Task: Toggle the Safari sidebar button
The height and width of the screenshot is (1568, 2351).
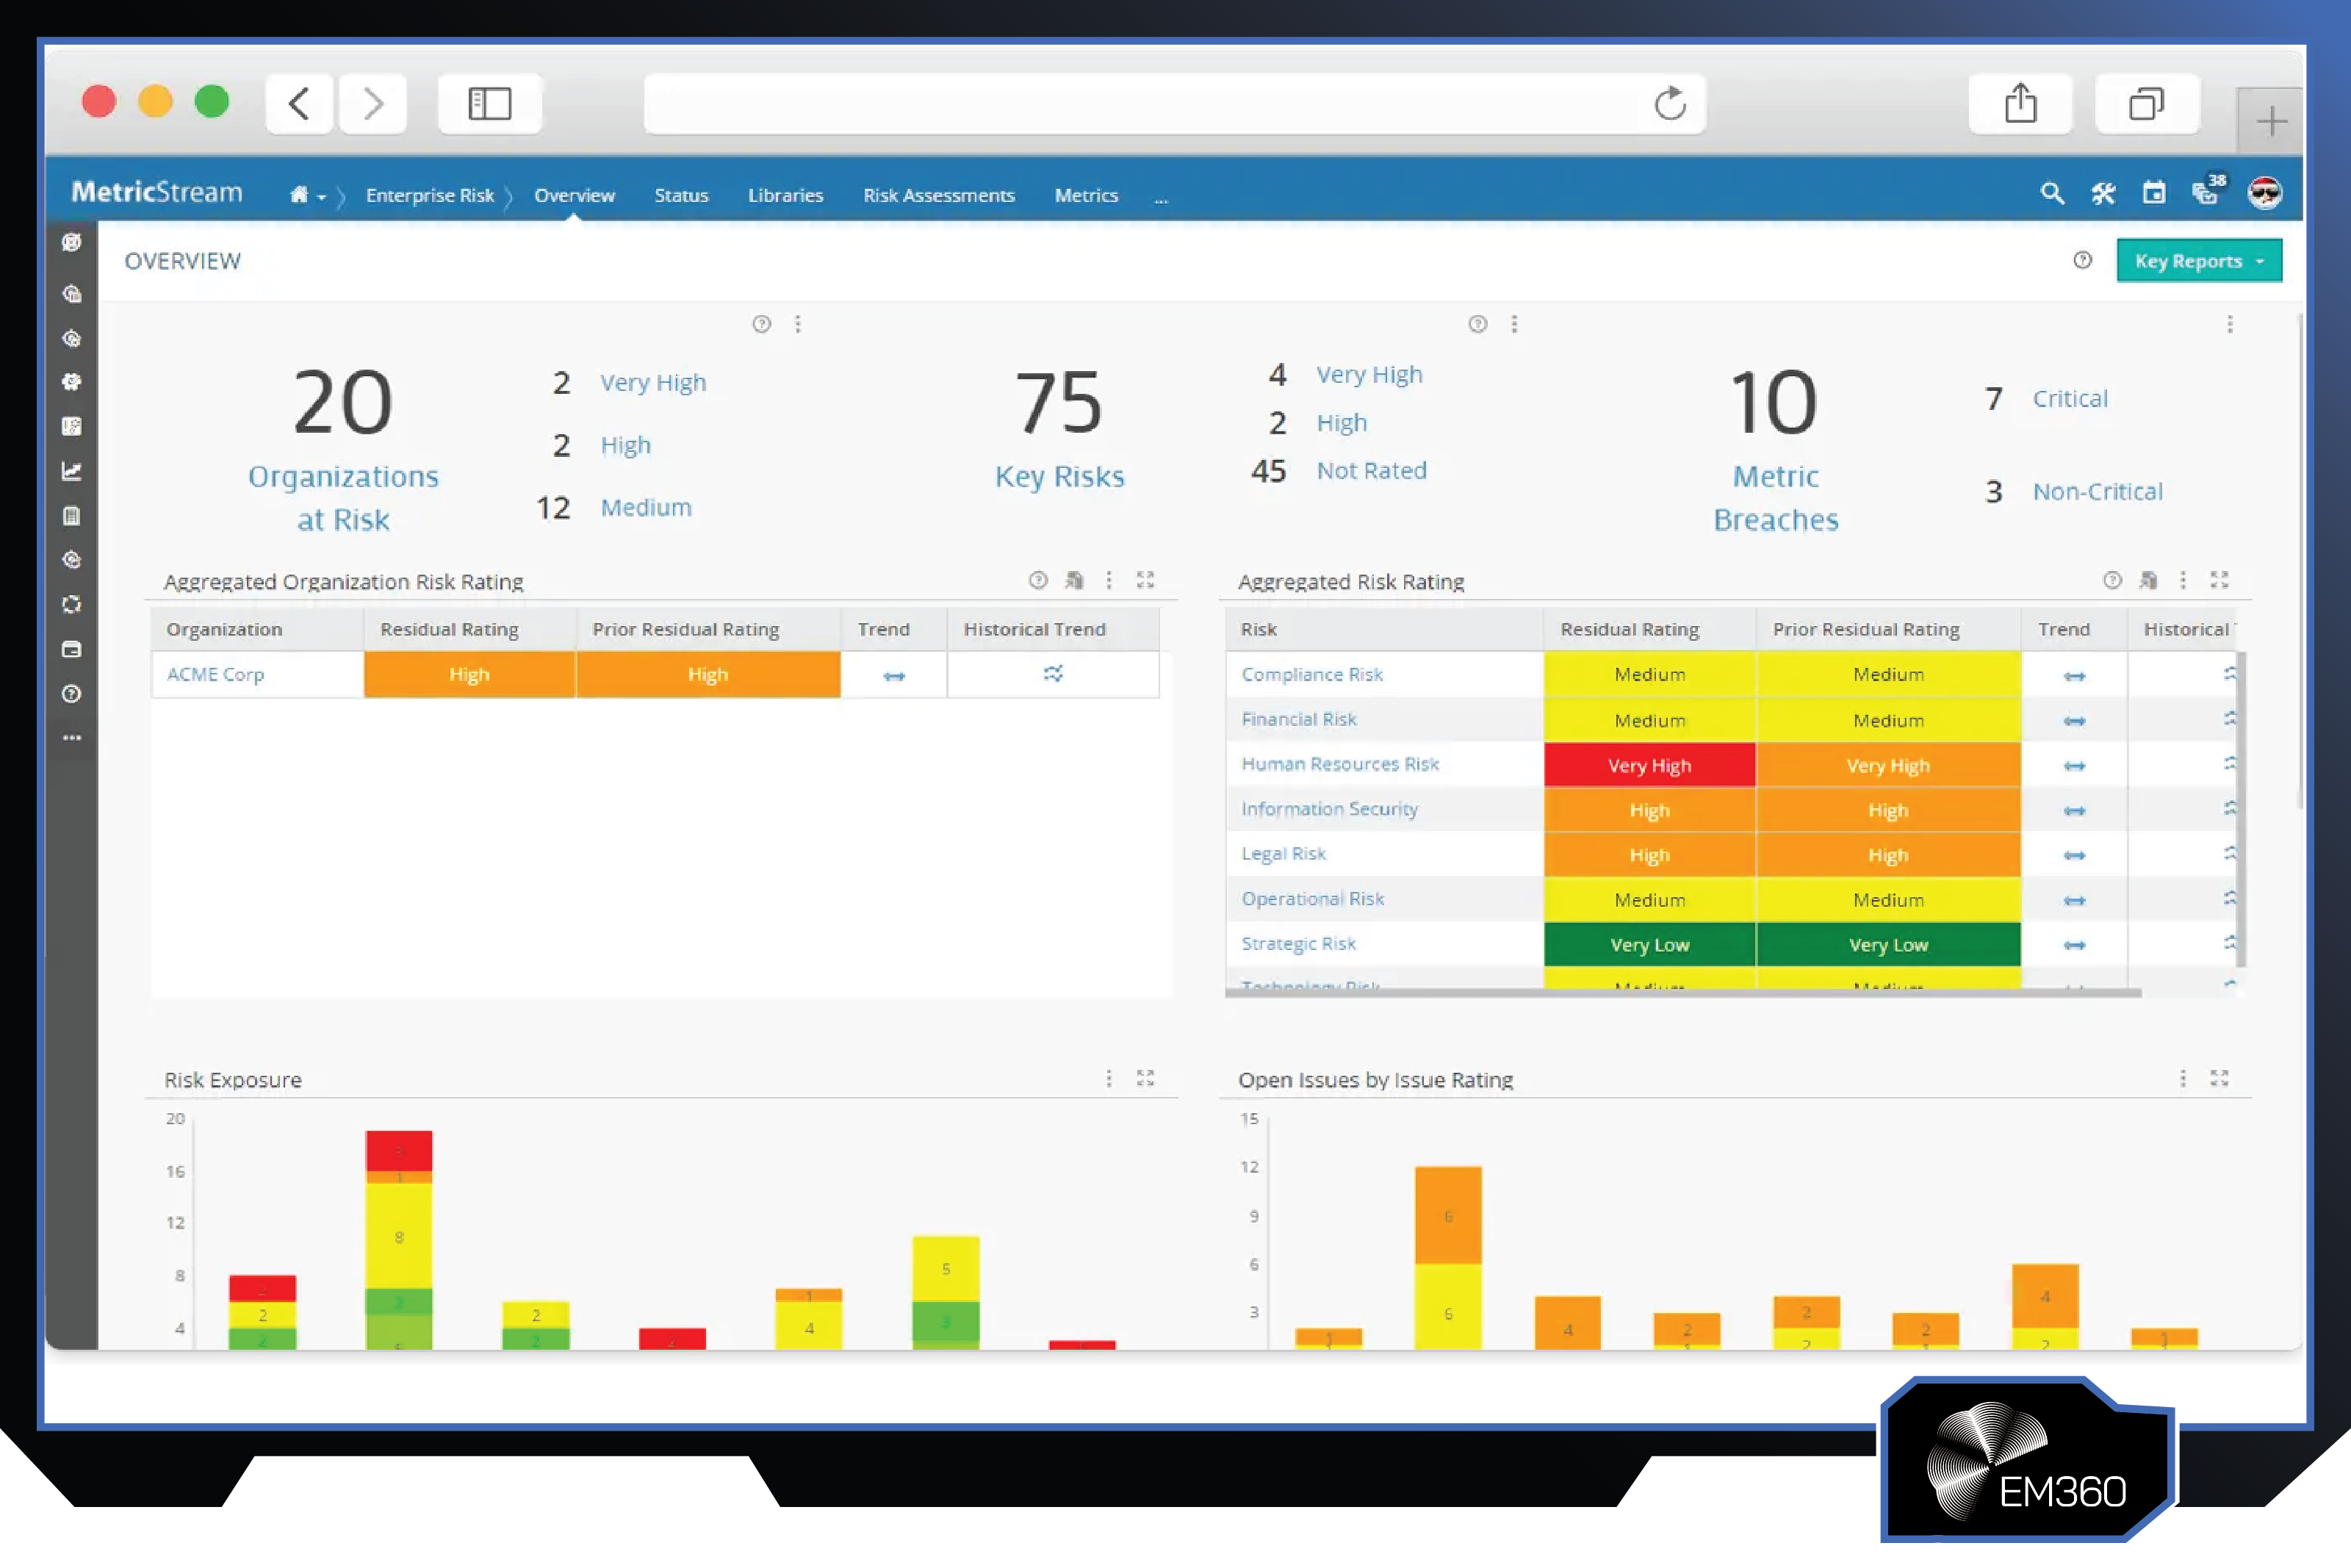Action: [x=490, y=103]
